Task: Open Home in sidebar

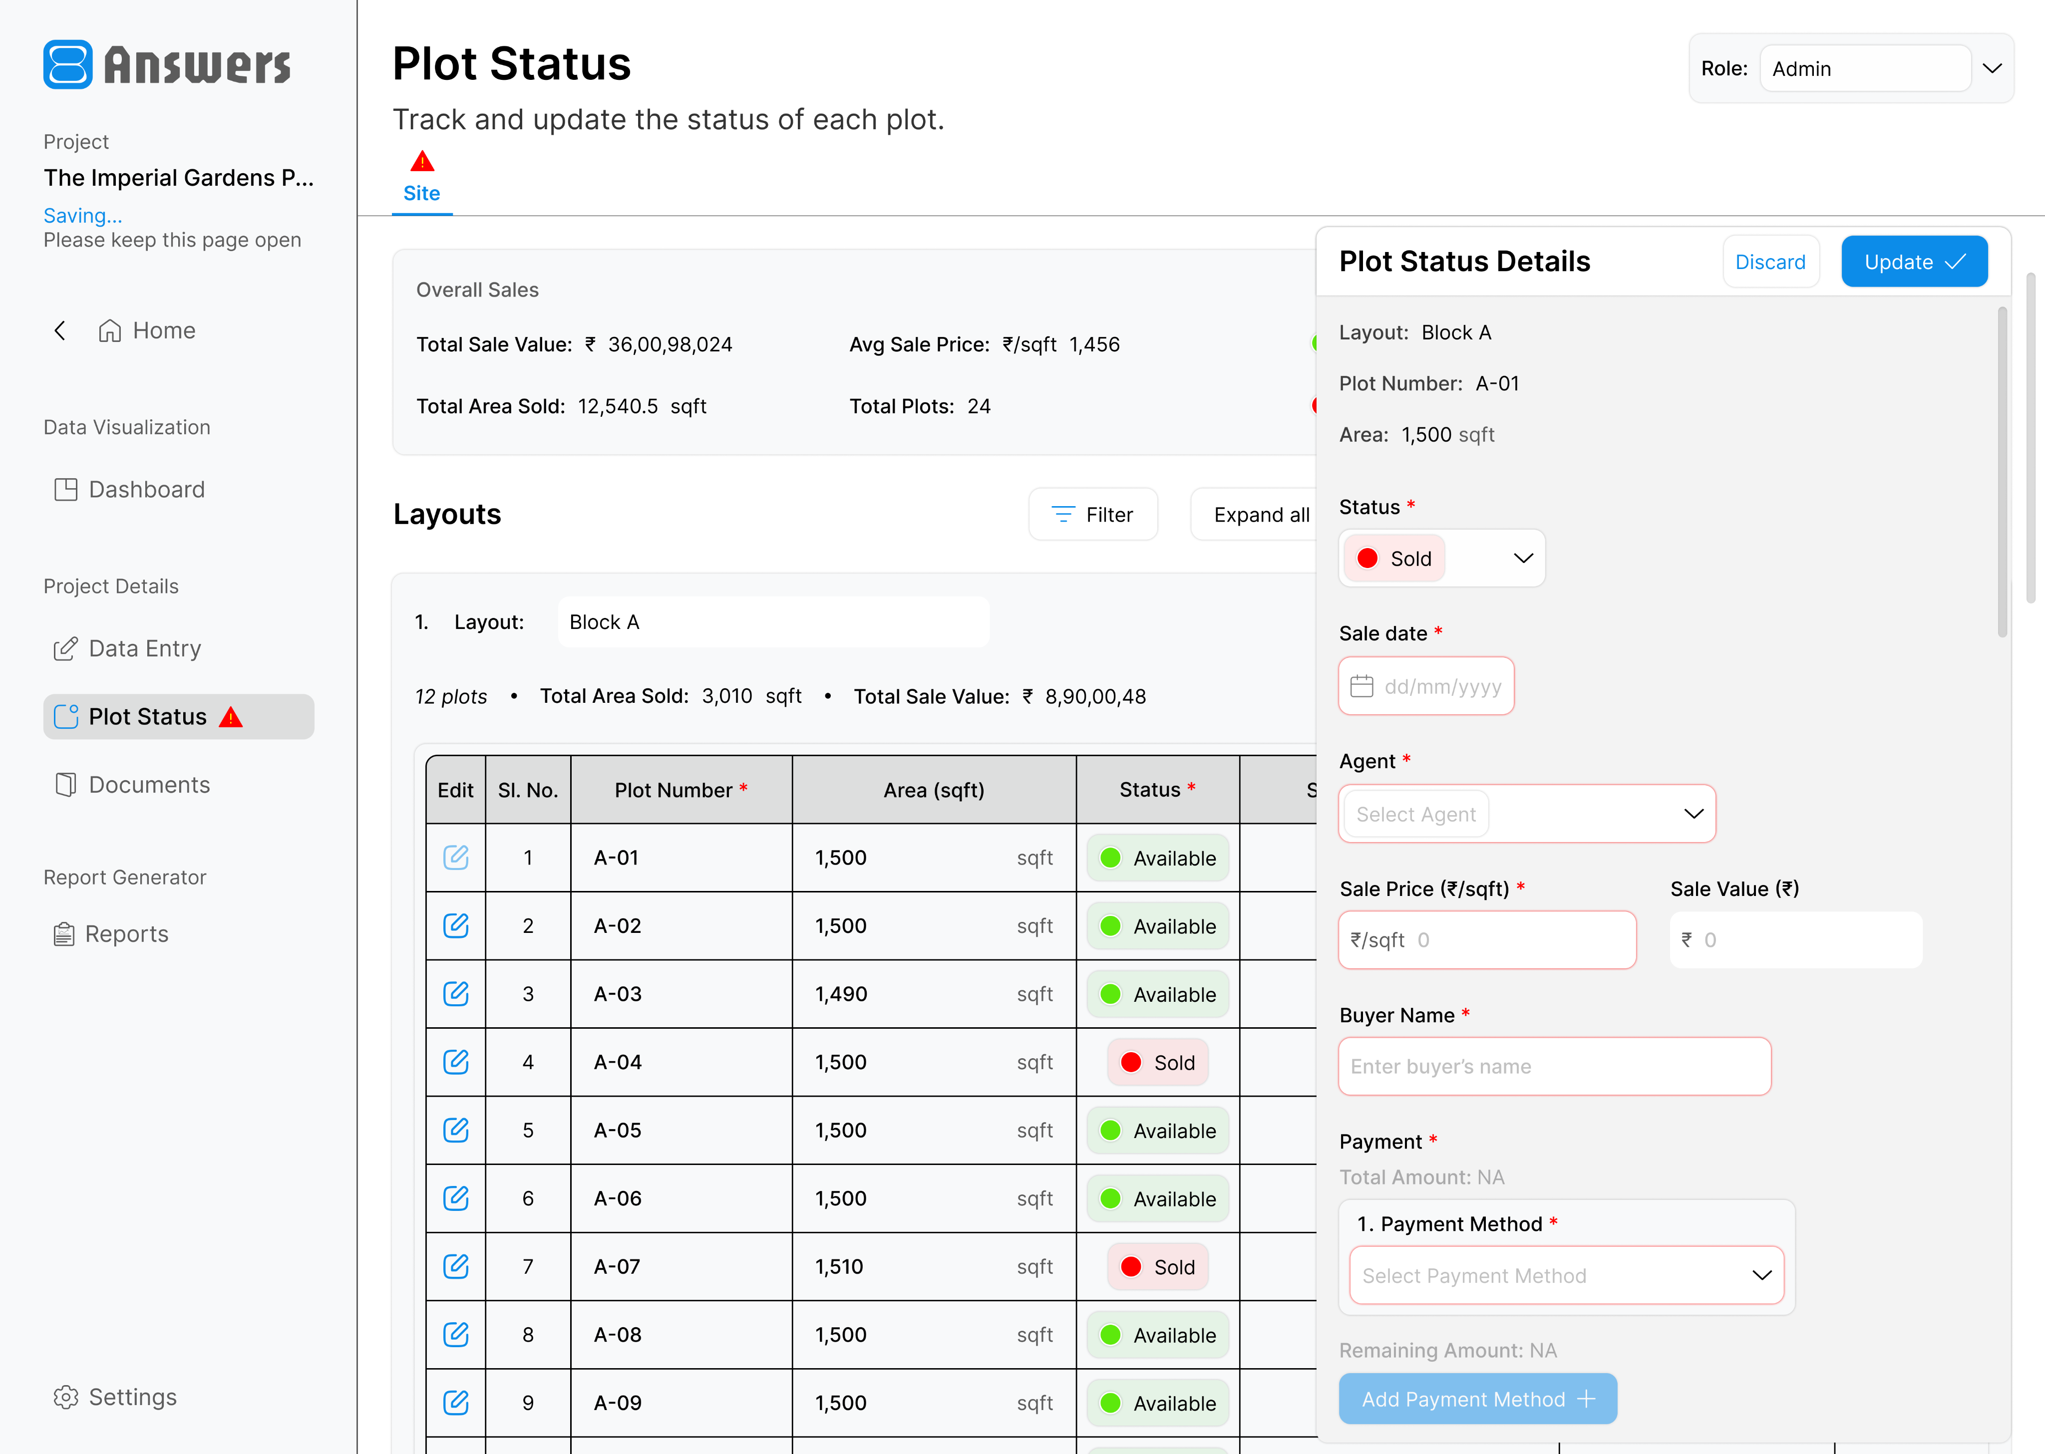Action: tap(147, 330)
